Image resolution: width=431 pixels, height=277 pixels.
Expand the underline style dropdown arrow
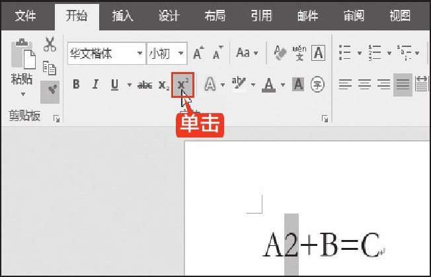pos(129,85)
